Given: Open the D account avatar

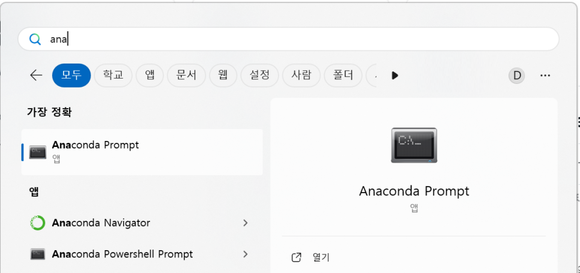Looking at the screenshot, I should [x=517, y=76].
